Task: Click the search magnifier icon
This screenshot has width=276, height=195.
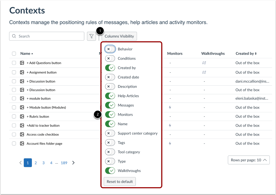Action: [14, 36]
